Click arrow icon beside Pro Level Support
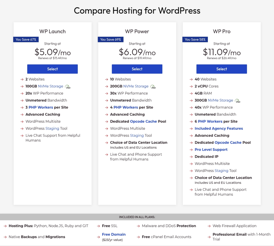This screenshot has height=246, width=274. point(191,150)
